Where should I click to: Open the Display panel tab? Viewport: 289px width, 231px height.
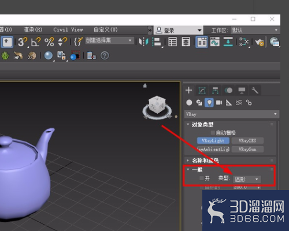click(x=242, y=90)
